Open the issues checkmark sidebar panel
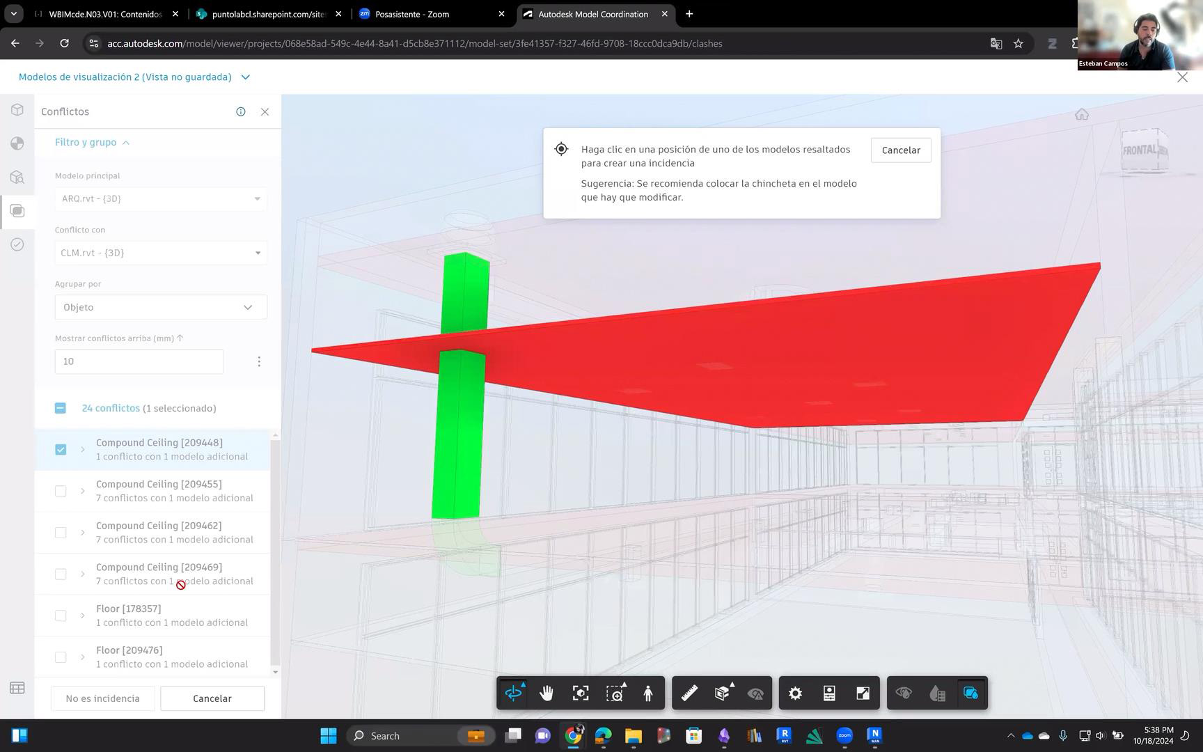The image size is (1203, 752). point(17,244)
